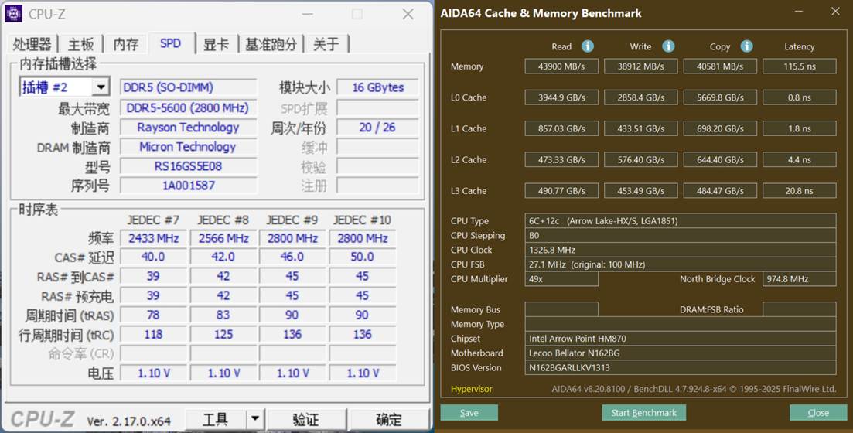The image size is (853, 433).
Task: Click the L0 Cache Read value 3944.9 GB/s
Action: pos(561,97)
